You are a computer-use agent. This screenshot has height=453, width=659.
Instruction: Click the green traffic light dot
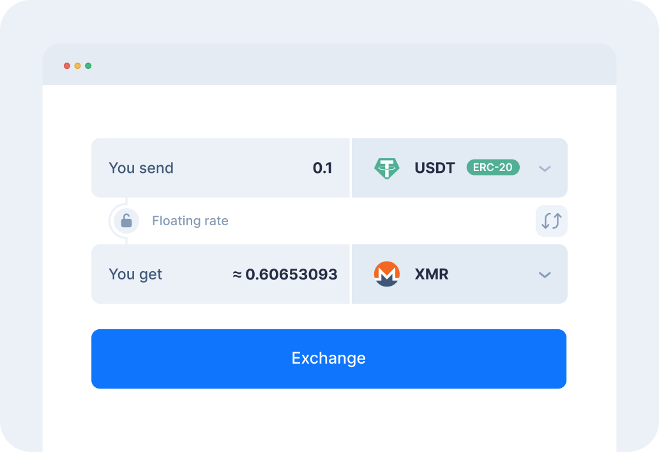pyautogui.click(x=88, y=66)
